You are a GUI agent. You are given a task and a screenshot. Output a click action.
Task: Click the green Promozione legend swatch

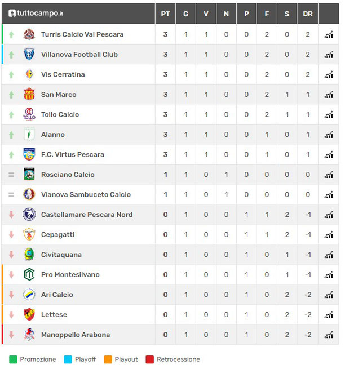13,359
